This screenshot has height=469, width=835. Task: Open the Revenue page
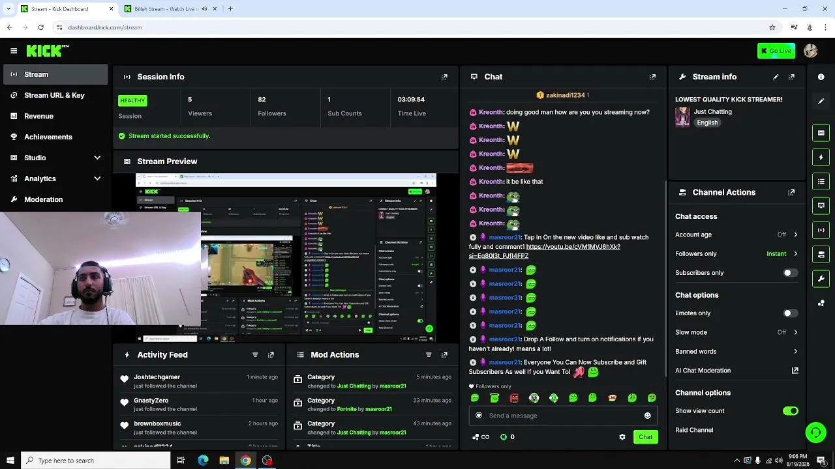(55, 116)
